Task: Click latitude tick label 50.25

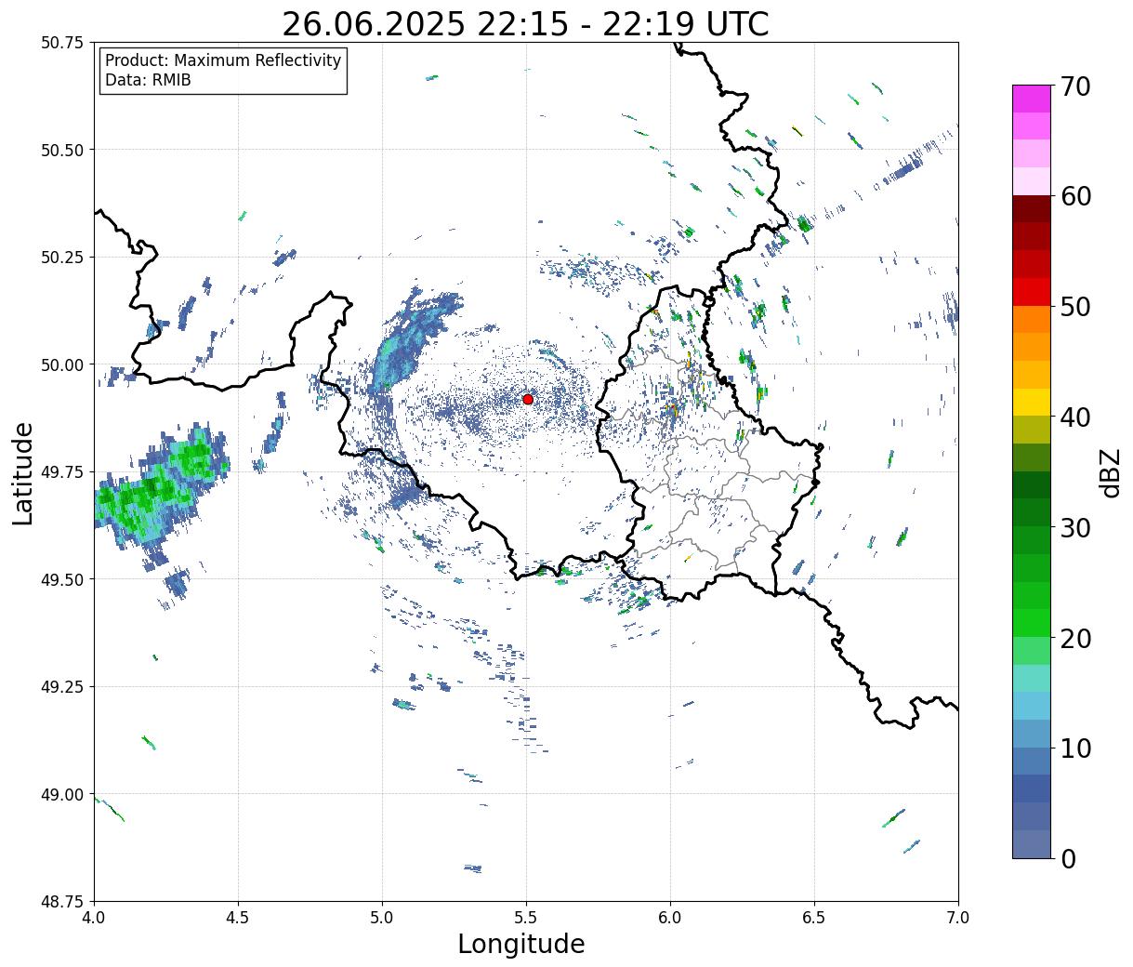Action: 61,258
